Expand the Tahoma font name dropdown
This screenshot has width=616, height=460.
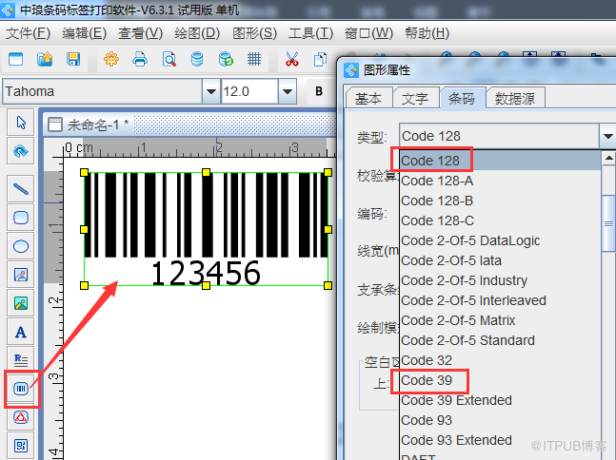click(210, 91)
